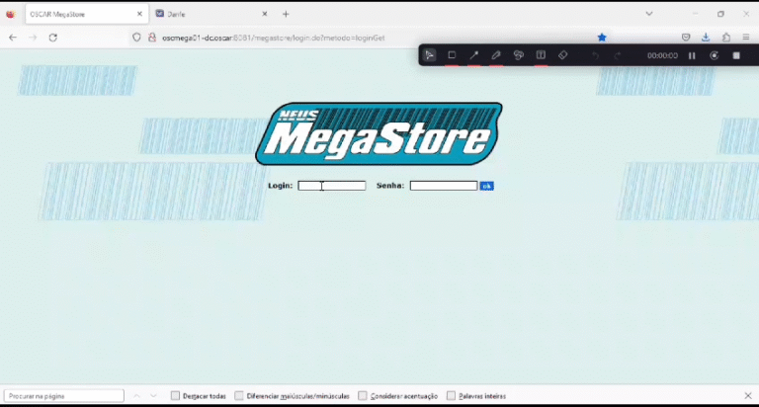
Task: Open the color effects tool in recorder
Action: [x=519, y=55]
